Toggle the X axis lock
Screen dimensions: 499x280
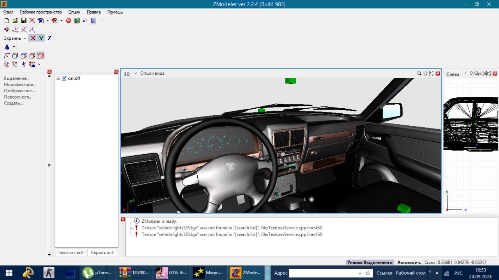click(33, 38)
